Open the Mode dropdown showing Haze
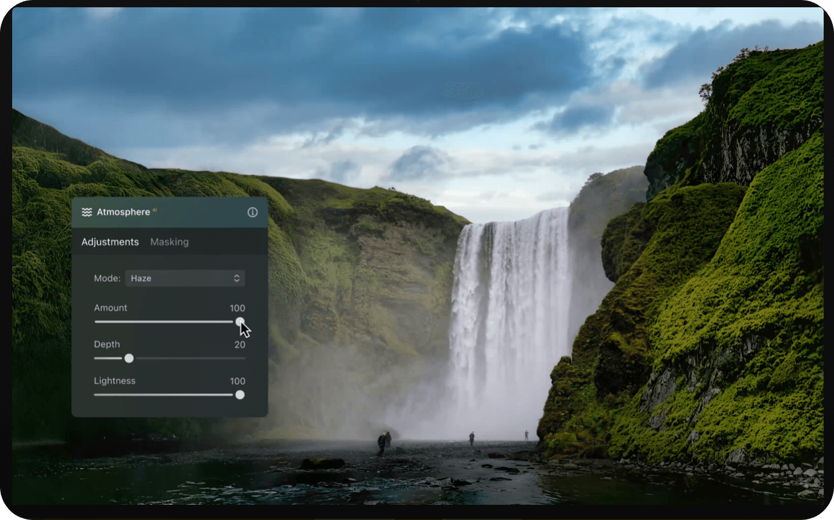The height and width of the screenshot is (520, 834). 185,278
